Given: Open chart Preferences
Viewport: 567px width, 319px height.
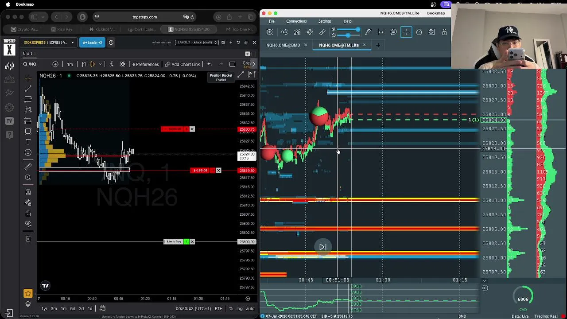Looking at the screenshot, I should coord(145,64).
